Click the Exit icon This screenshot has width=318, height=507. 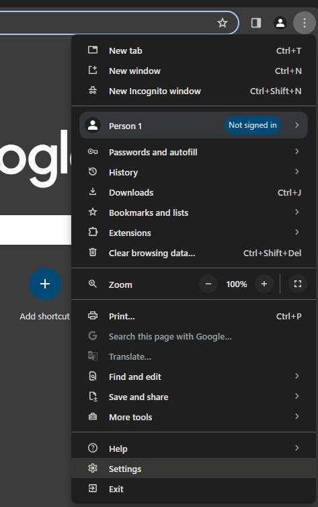(x=93, y=488)
